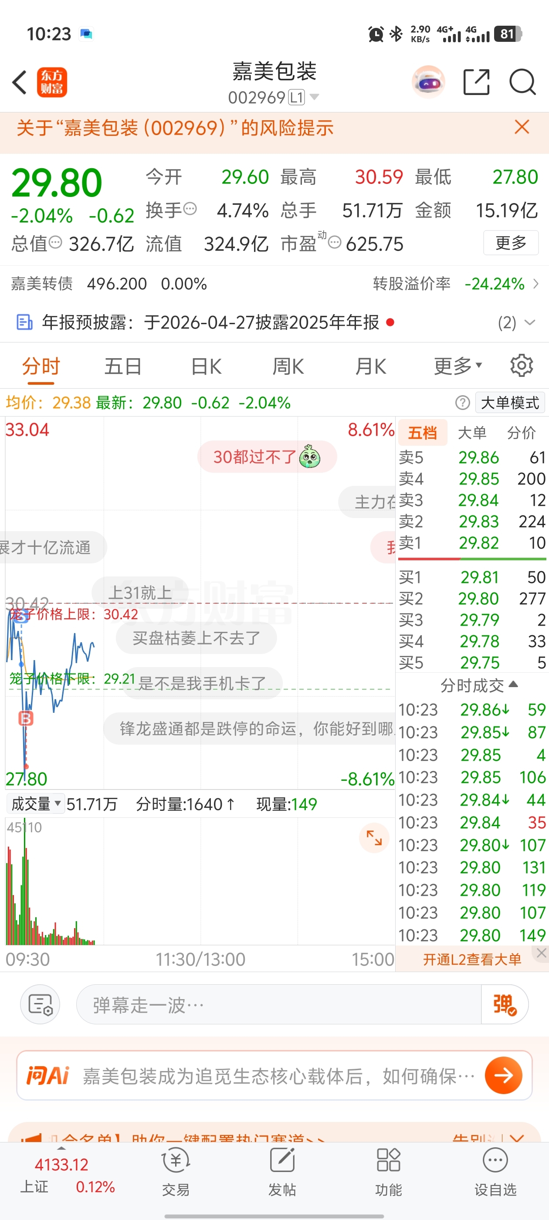The image size is (549, 1220).
Task: Select the 五档 order book tab
Action: [x=423, y=432]
